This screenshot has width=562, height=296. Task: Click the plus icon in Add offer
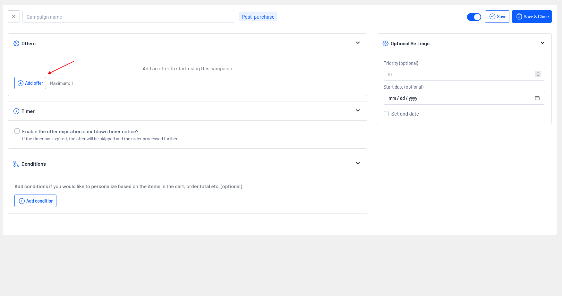pyautogui.click(x=21, y=83)
